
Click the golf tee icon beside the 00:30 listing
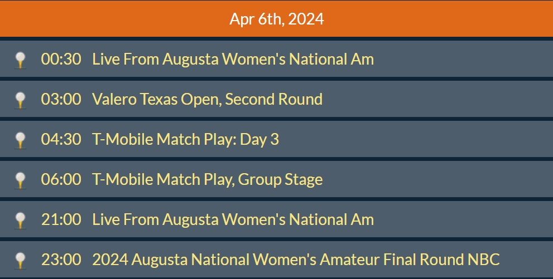tap(21, 61)
